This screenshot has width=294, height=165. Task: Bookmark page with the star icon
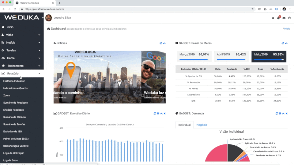(253, 9)
